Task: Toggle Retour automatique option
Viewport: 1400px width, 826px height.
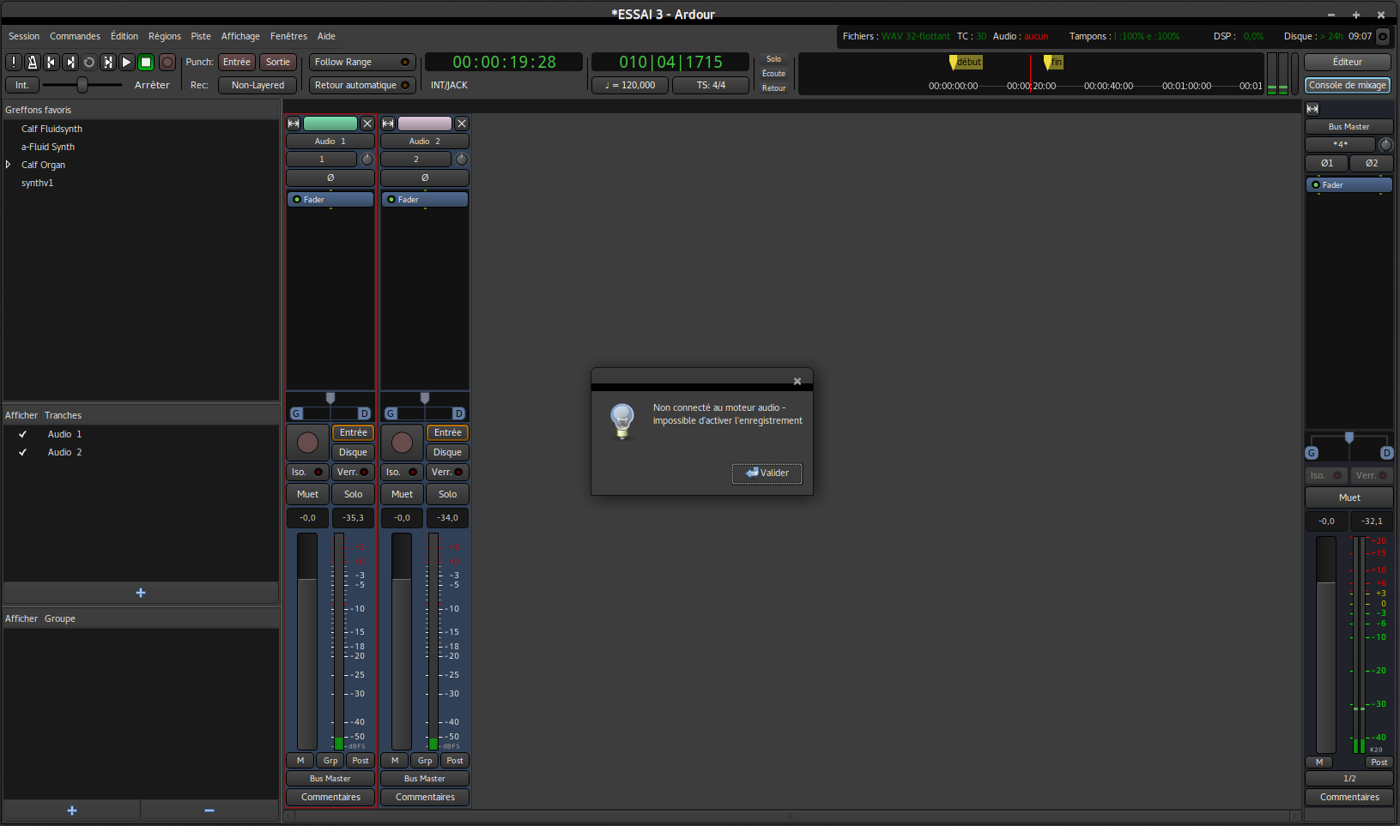Action: pos(362,86)
